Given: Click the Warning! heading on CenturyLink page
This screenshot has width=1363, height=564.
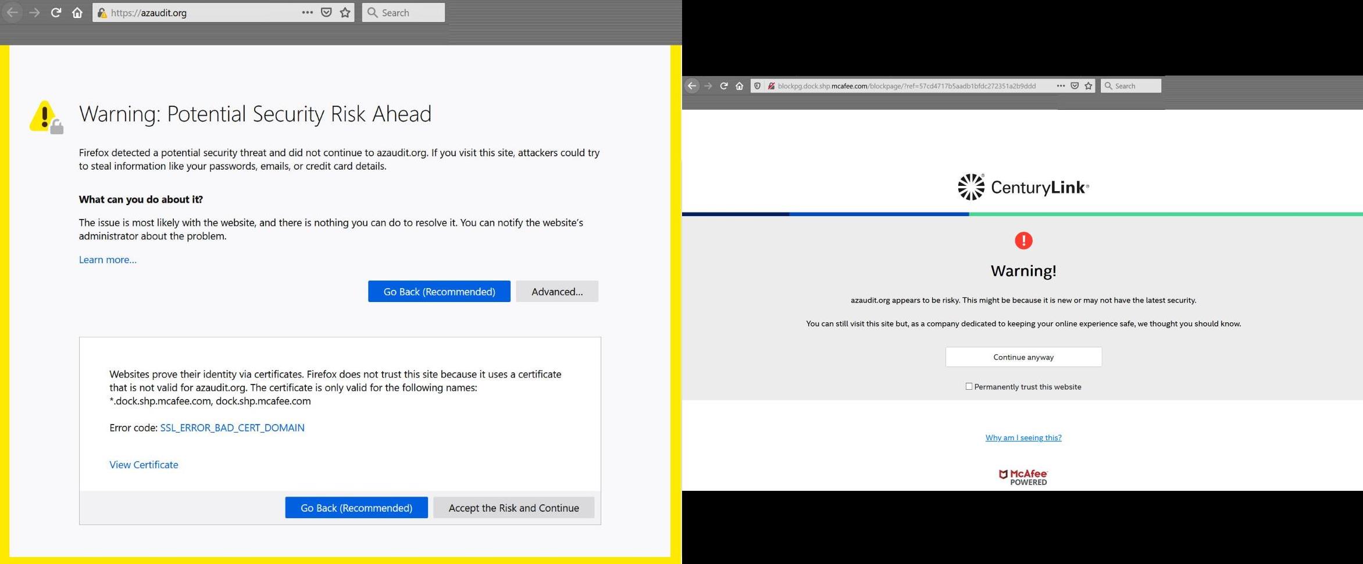Looking at the screenshot, I should (x=1023, y=271).
